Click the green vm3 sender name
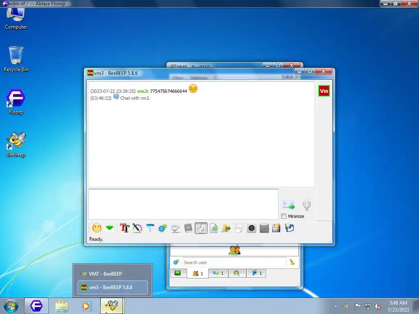The width and height of the screenshot is (419, 314). click(142, 91)
